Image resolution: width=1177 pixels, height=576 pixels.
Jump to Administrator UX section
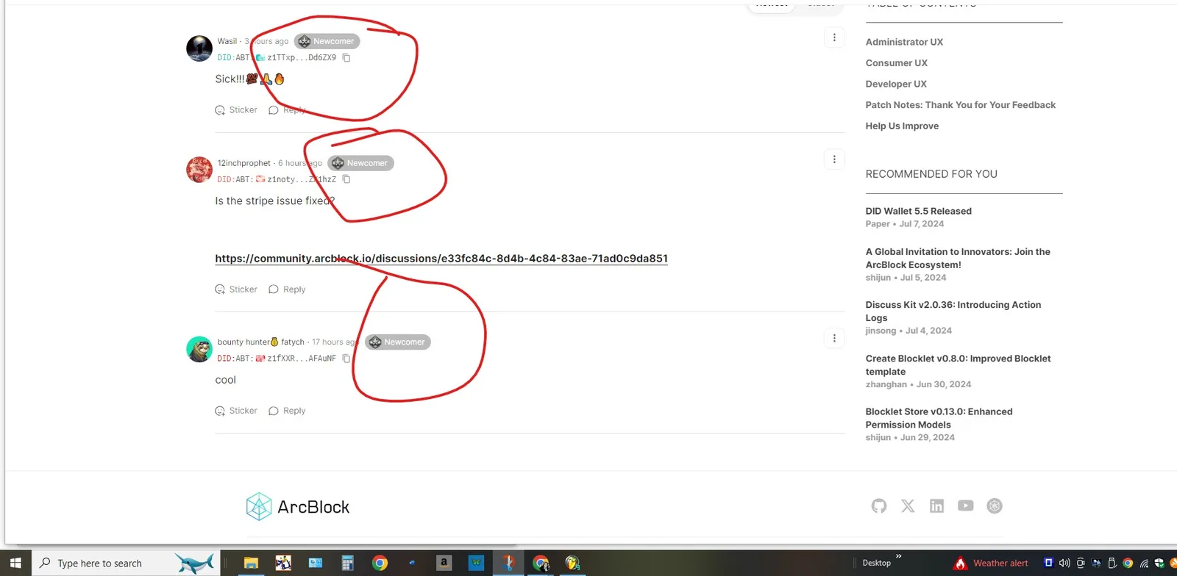[904, 42]
